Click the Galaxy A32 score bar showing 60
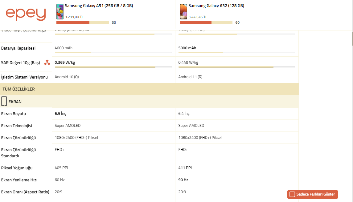This screenshot has height=202, width=353. [x=206, y=22]
